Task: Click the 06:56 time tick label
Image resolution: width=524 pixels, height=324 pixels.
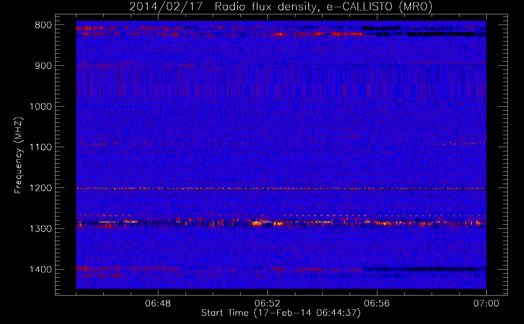Action: [377, 304]
